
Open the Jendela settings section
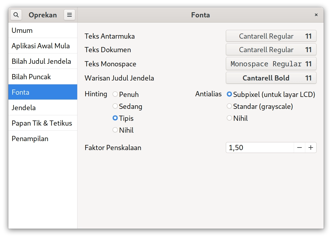coord(43,108)
